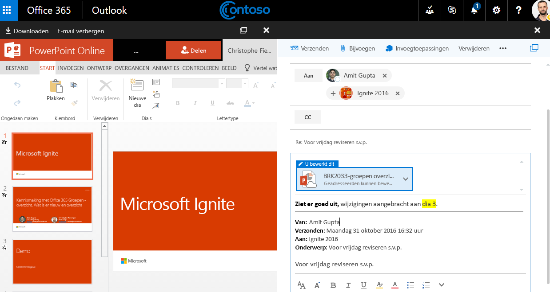Image resolution: width=550 pixels, height=292 pixels.
Task: Switch to the INVOEGEN tab
Action: 71,68
